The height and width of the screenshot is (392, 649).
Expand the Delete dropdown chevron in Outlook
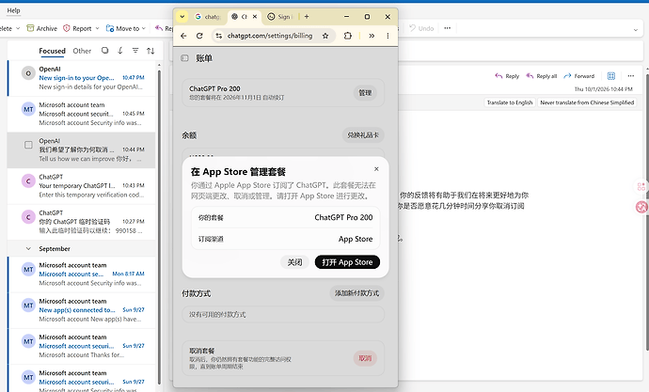(18, 28)
